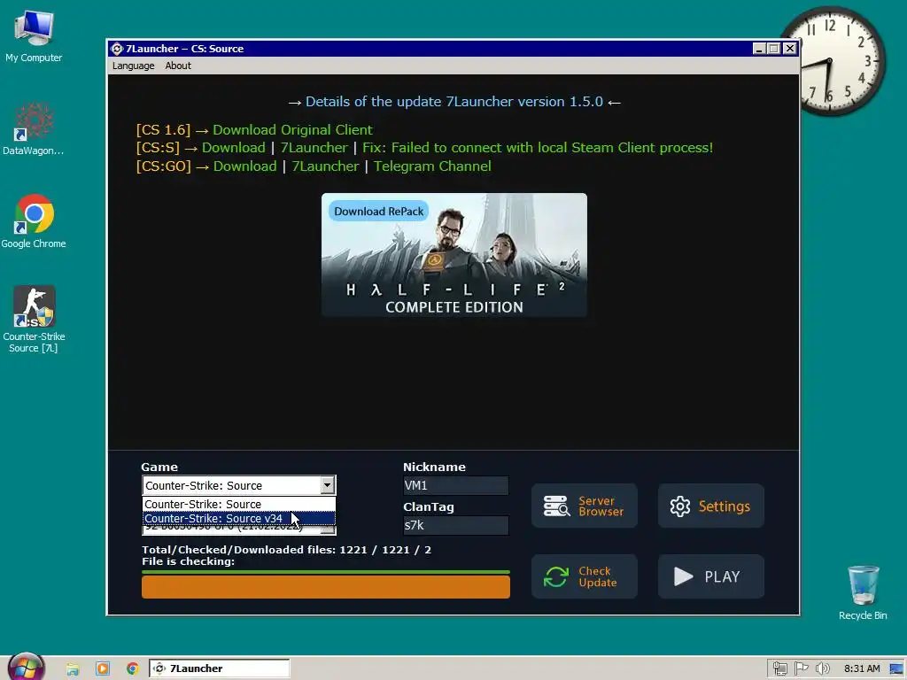Click the Nickname field containing VM1

pyautogui.click(x=456, y=485)
